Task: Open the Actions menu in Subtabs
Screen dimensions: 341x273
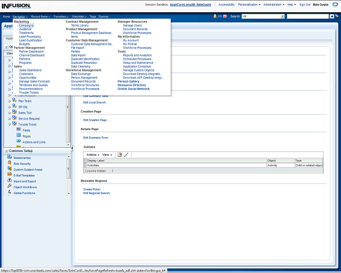Action: coord(93,155)
